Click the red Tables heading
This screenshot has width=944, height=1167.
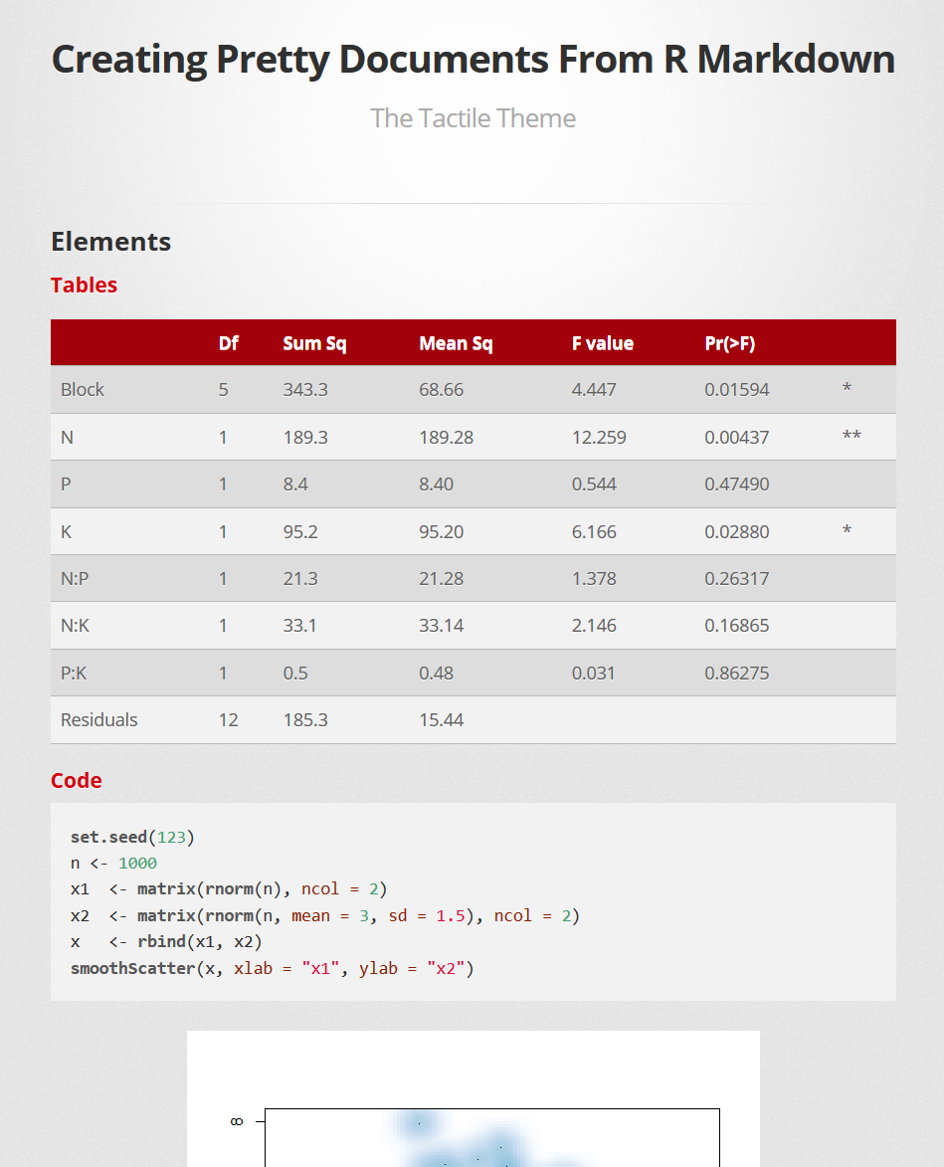click(x=85, y=286)
